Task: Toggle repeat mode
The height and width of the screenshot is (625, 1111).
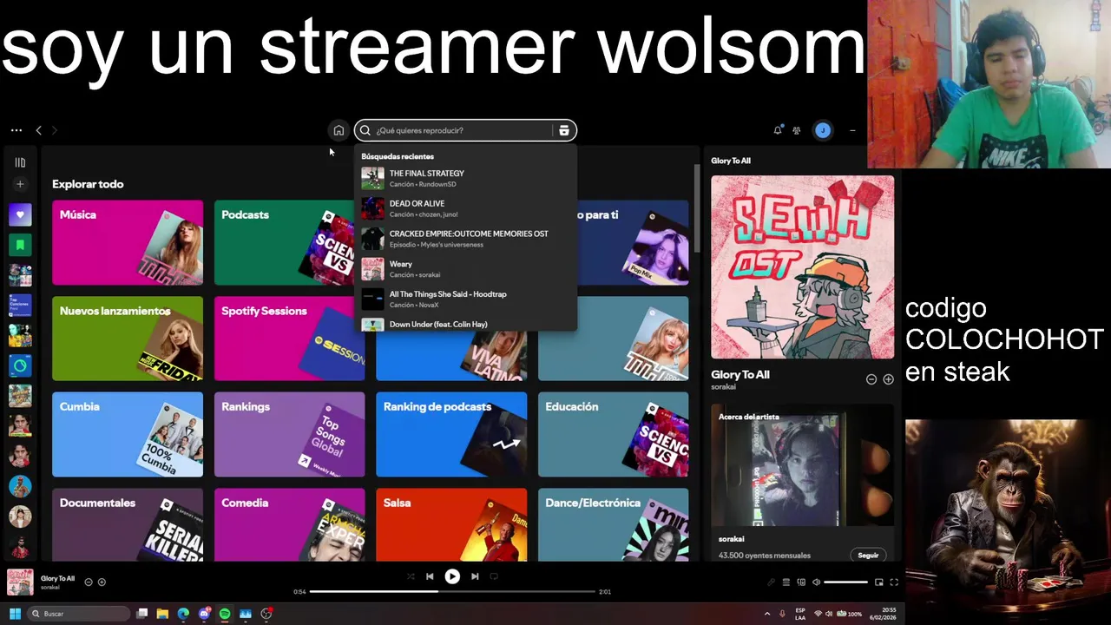Action: click(x=494, y=576)
